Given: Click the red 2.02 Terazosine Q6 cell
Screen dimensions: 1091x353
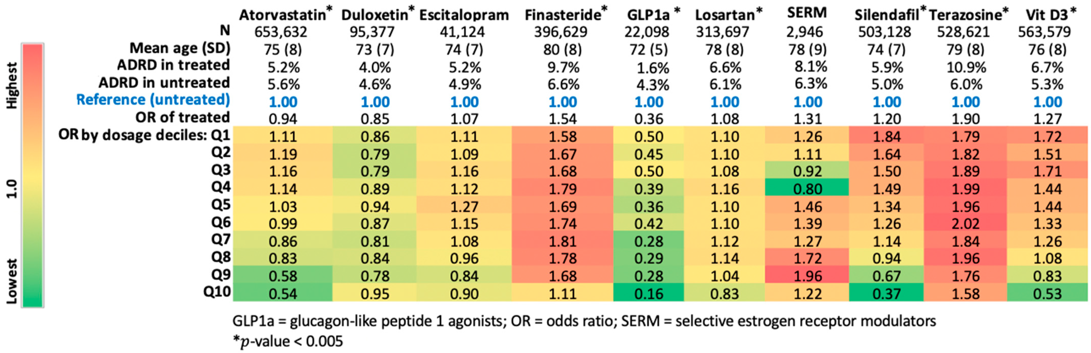Looking at the screenshot, I should point(966,223).
